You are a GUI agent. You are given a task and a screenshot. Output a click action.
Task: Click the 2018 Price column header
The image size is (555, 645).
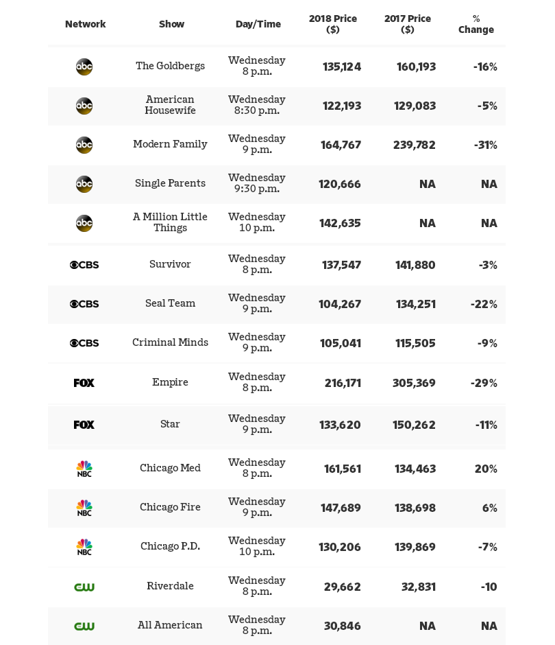tap(333, 24)
